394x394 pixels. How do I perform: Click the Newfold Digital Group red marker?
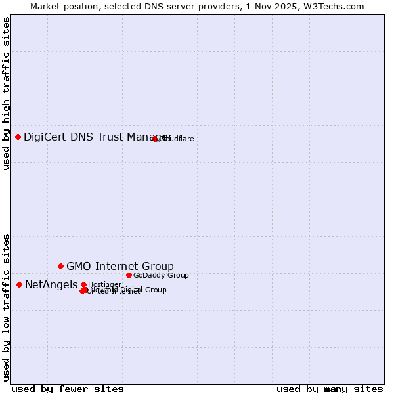coord(85,290)
